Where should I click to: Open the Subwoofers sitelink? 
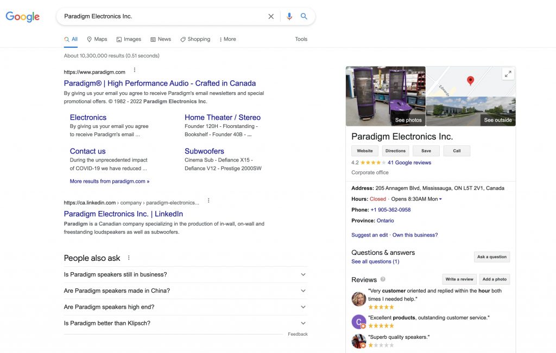click(x=204, y=151)
